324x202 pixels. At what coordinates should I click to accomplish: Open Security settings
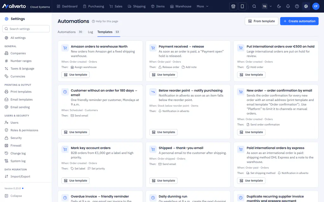[x=26, y=138]
